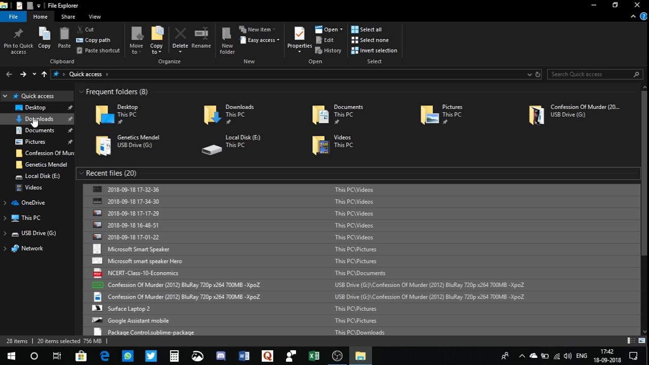Select Desktop in the navigation pane
Viewport: 649px width, 365px height.
click(x=35, y=107)
